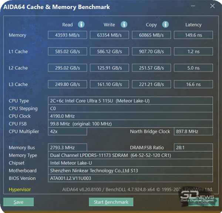Click the Memory Write result box
The width and height of the screenshot is (222, 213).
pos(110,35)
